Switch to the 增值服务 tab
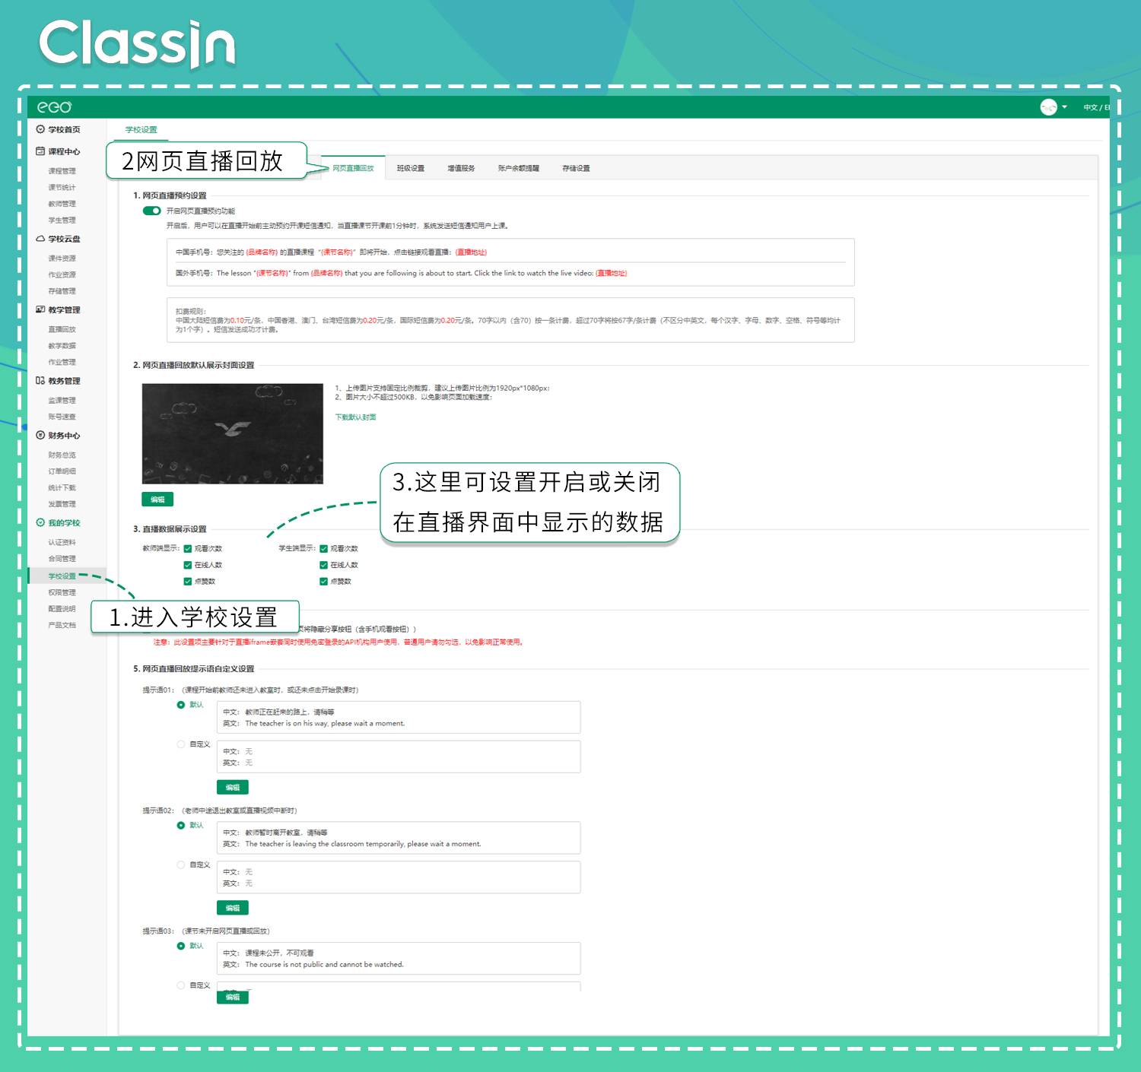Screen dimensions: 1141x1072 pyautogui.click(x=461, y=168)
